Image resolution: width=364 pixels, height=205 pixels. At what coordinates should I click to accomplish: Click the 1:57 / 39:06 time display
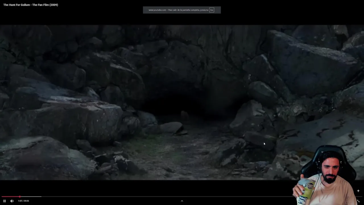point(24,201)
